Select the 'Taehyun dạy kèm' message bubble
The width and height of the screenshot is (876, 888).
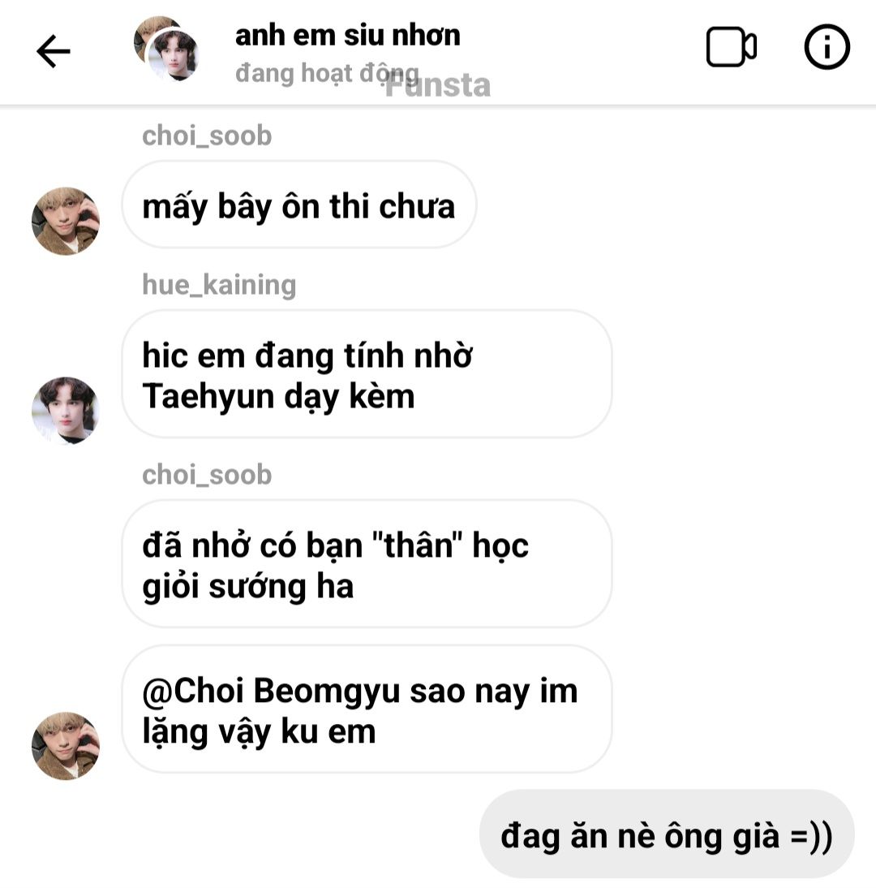(367, 374)
